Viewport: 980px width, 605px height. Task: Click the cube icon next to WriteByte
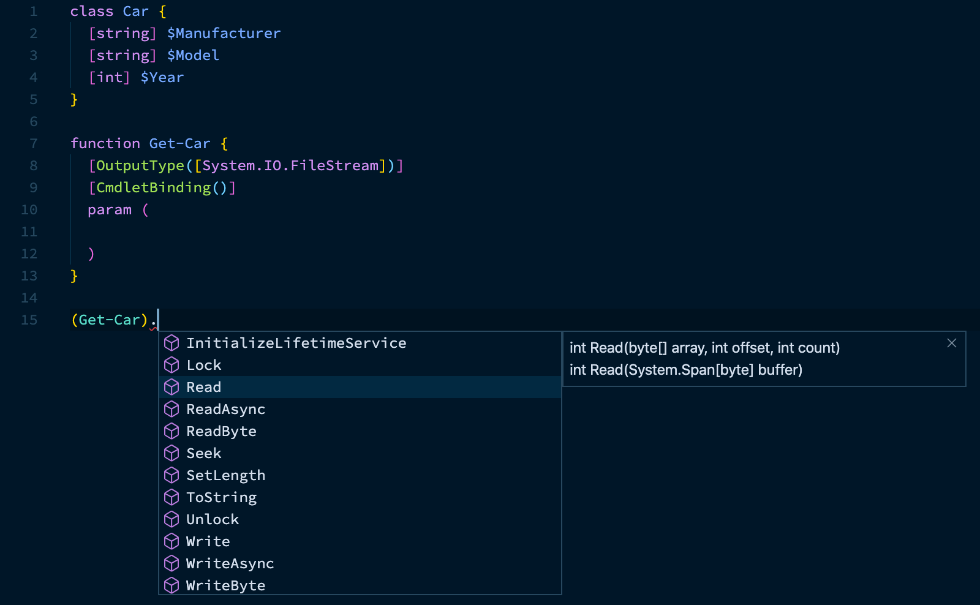point(172,585)
